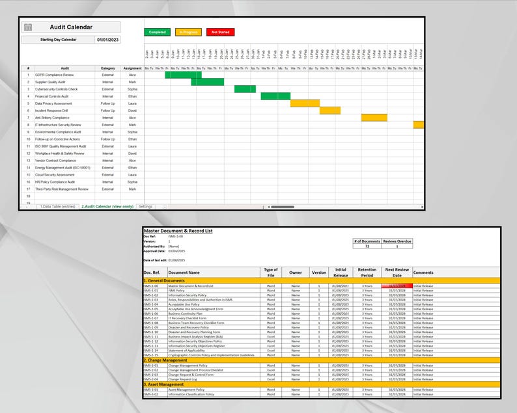Click the red Not Started legend box
Image resolution: width=517 pixels, height=413 pixels.
pos(220,33)
